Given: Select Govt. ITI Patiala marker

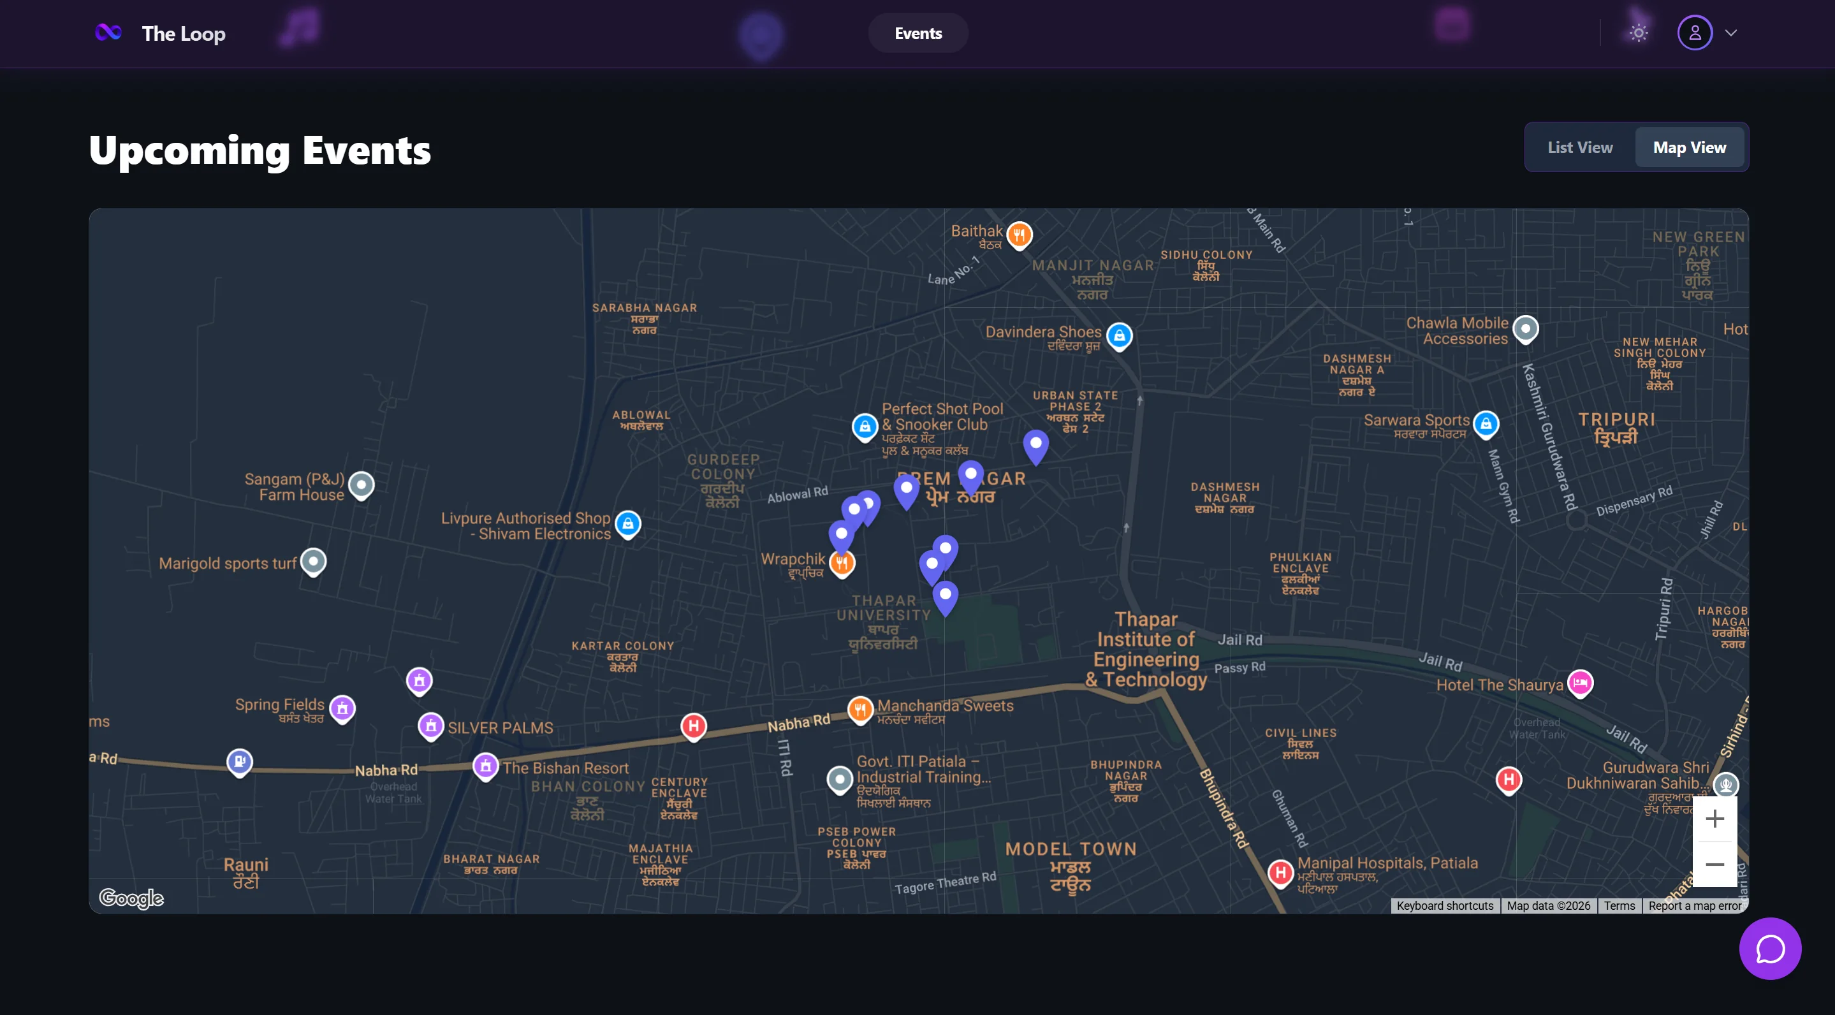Looking at the screenshot, I should point(840,780).
